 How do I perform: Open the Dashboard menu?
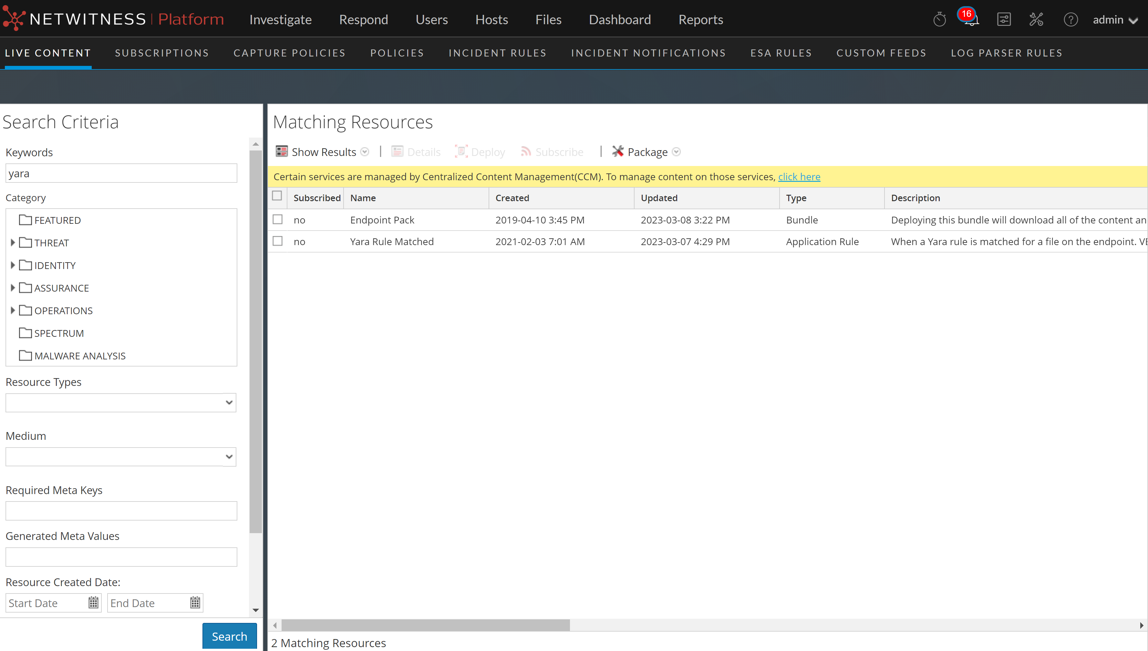point(620,20)
